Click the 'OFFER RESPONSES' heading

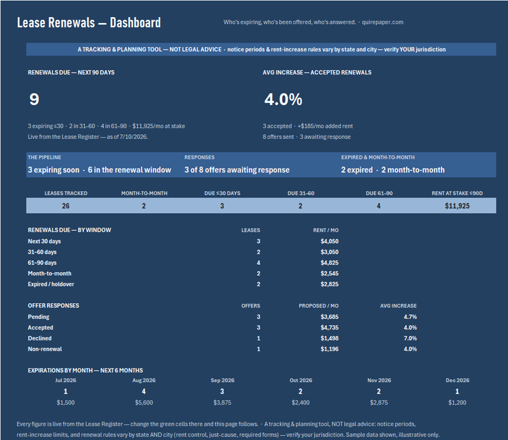[x=54, y=306]
